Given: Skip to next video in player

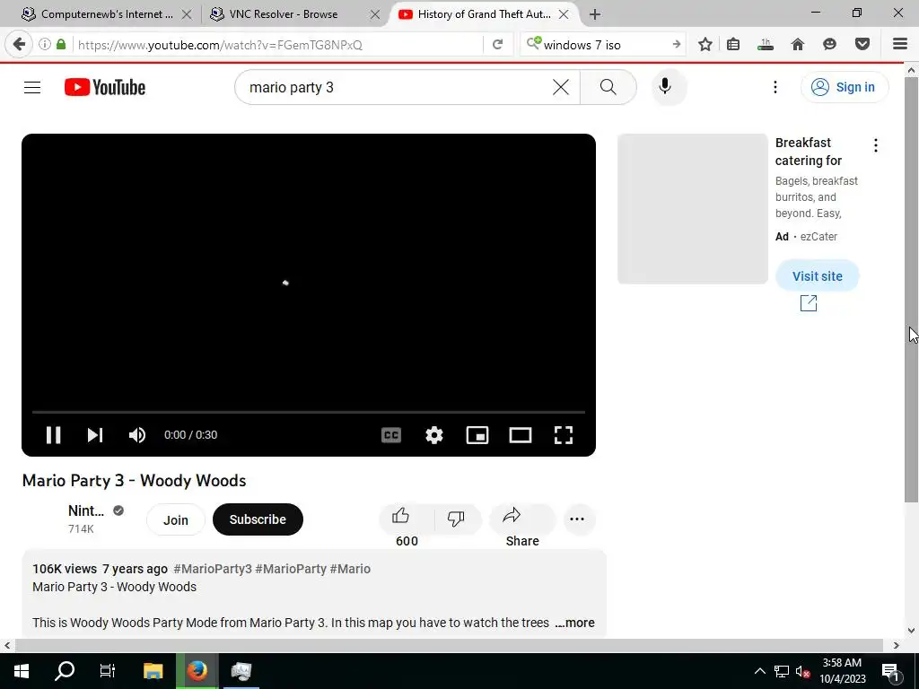Looking at the screenshot, I should pos(95,435).
